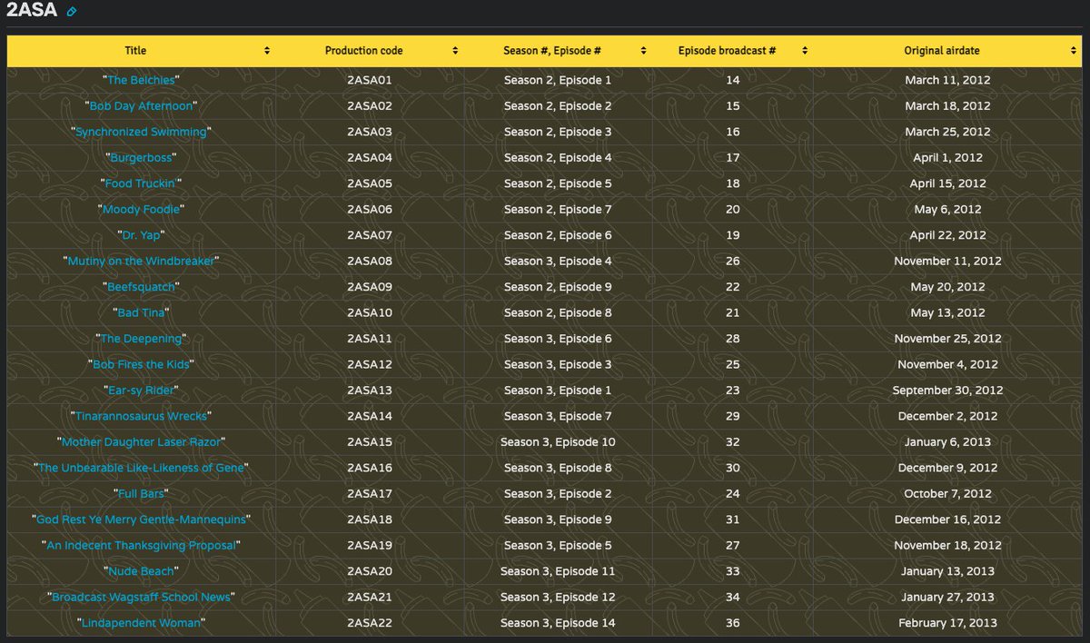Open the "Beefsquatch" episode link
1090x643 pixels.
point(141,287)
